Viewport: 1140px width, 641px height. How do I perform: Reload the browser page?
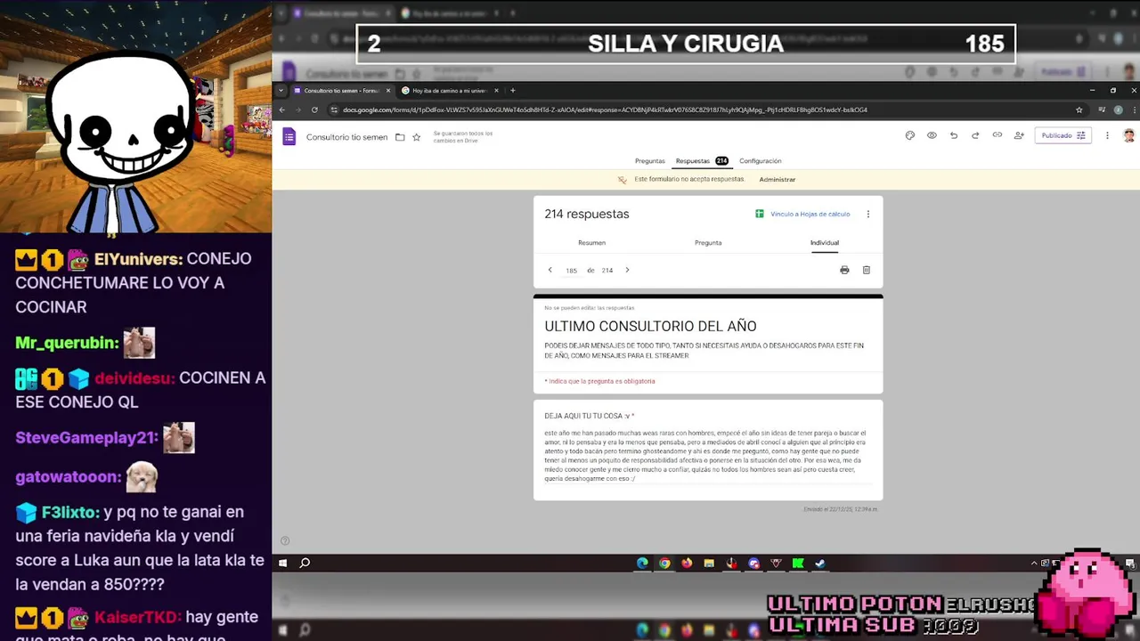pyautogui.click(x=314, y=110)
